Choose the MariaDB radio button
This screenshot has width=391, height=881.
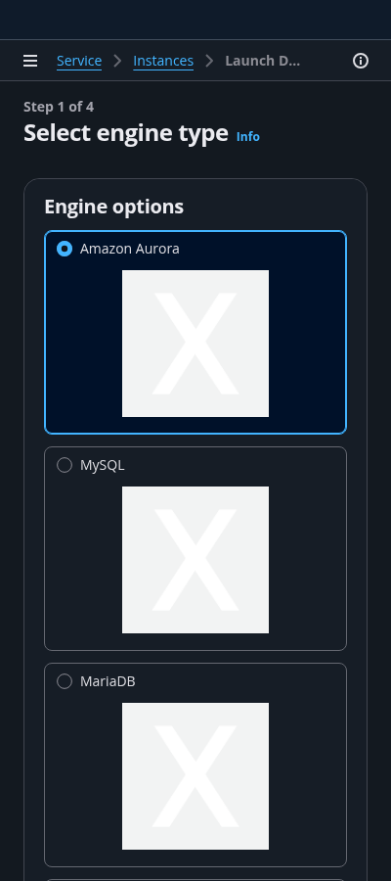(65, 681)
